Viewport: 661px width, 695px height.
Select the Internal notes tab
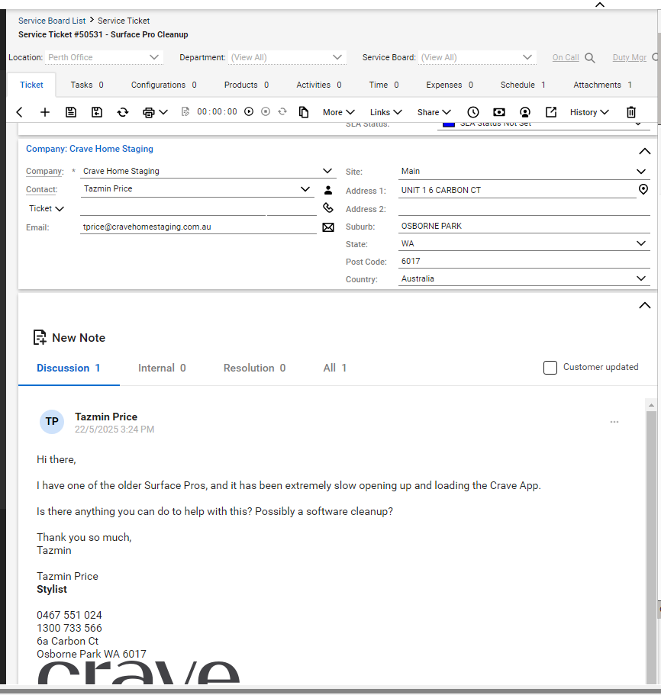click(162, 368)
